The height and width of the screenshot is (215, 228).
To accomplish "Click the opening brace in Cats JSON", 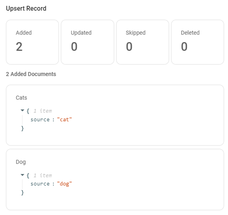I will click(x=28, y=111).
